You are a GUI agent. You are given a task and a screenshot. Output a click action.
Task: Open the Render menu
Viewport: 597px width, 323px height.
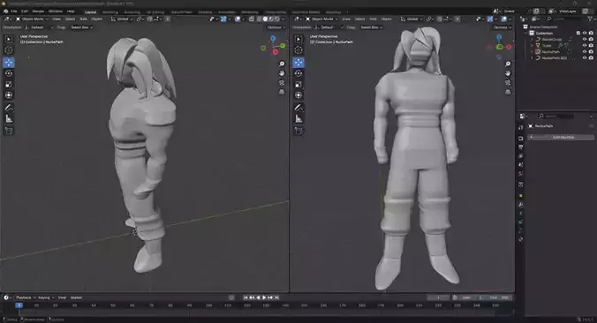click(38, 11)
